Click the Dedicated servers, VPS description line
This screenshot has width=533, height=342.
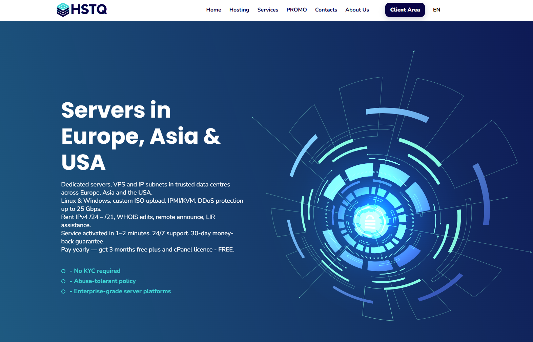coord(145,184)
